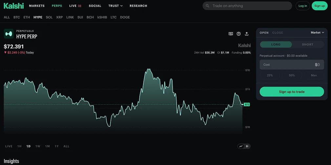Click the share upload icon
This screenshot has height=165, width=331.
(x=247, y=34)
